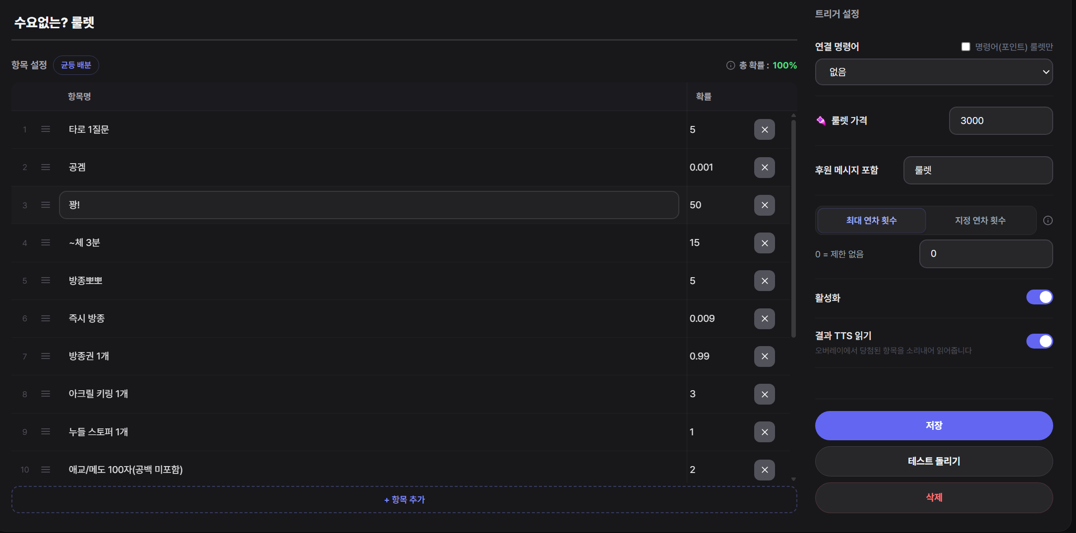Delete the 애교/메도 100자 row
This screenshot has height=533, width=1076.
coord(764,470)
